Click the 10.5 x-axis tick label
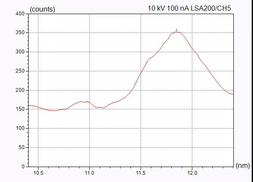The height and width of the screenshot is (182, 253). [38, 173]
